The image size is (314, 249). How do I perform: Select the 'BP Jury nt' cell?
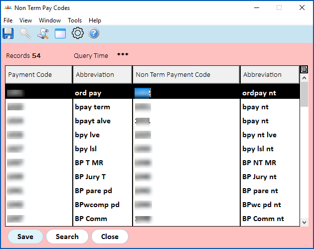click(x=270, y=177)
